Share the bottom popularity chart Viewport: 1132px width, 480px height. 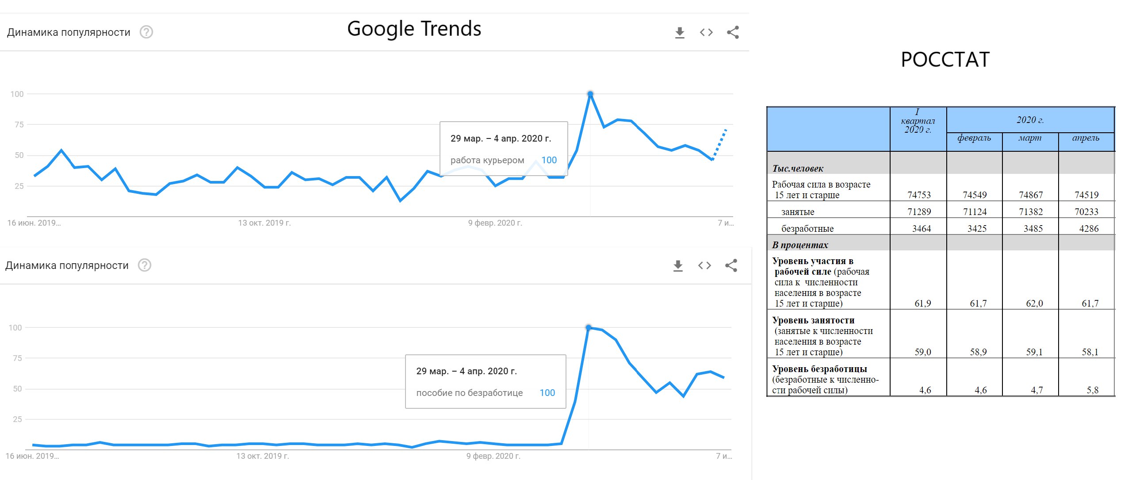pyautogui.click(x=731, y=265)
